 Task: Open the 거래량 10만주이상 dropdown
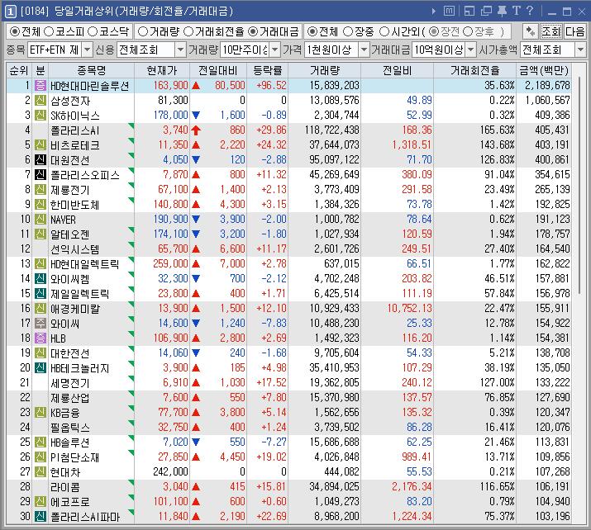(275, 50)
